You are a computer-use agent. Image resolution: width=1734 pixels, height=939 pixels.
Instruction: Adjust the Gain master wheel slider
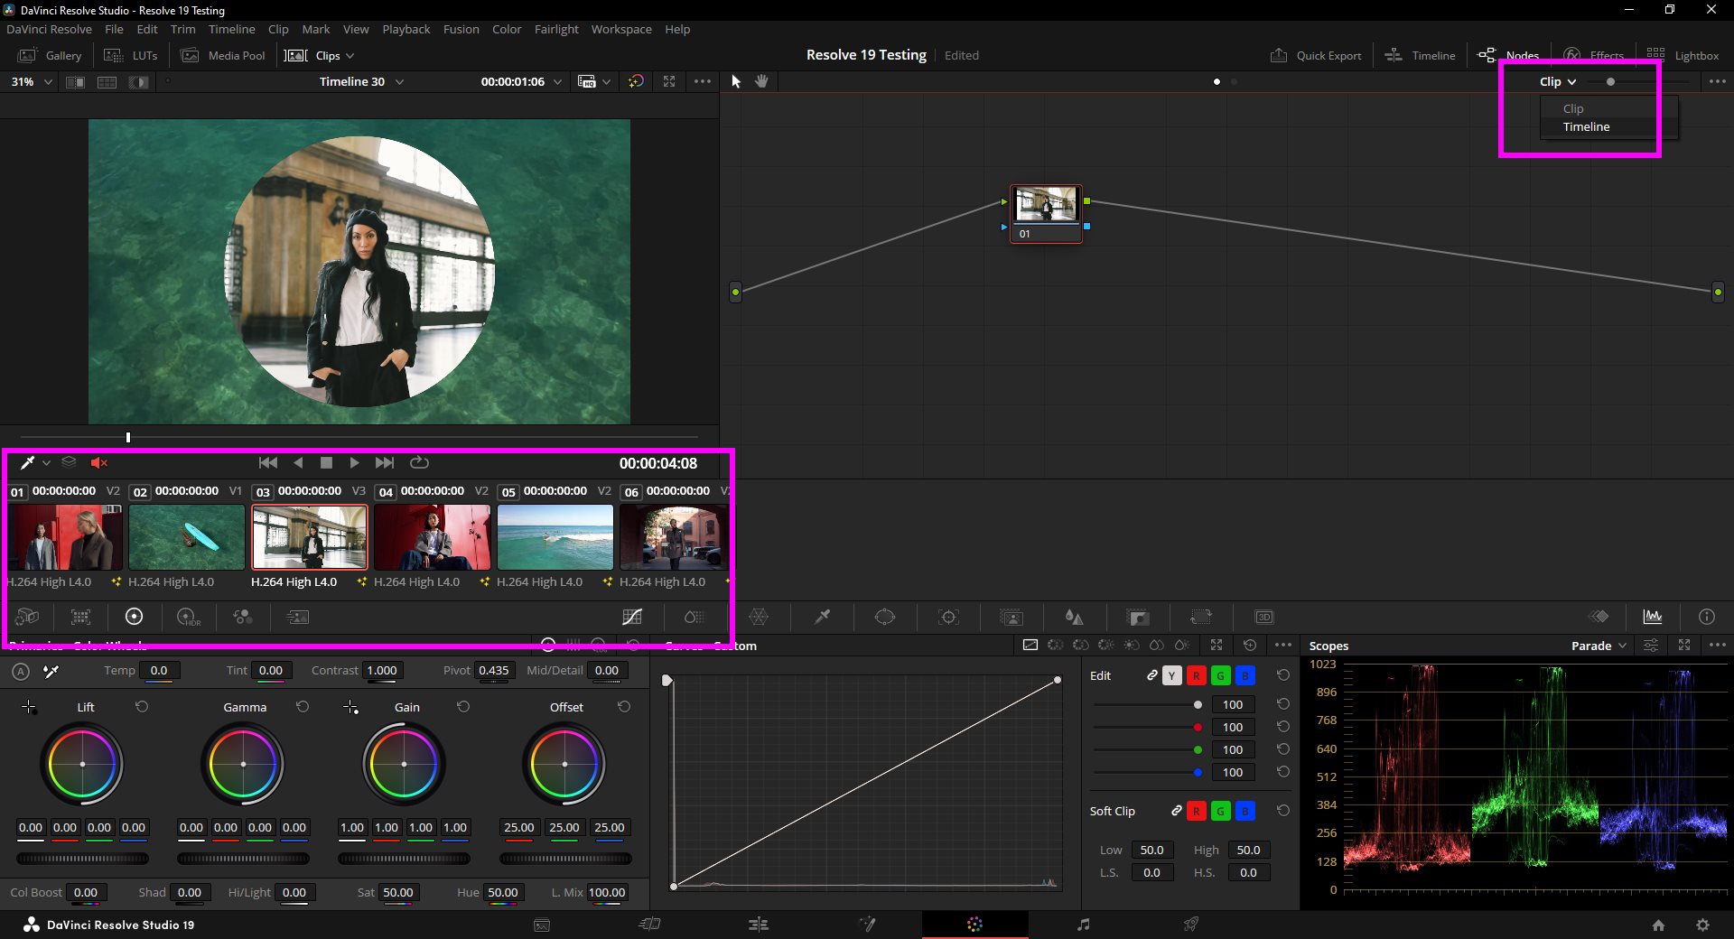click(x=404, y=859)
